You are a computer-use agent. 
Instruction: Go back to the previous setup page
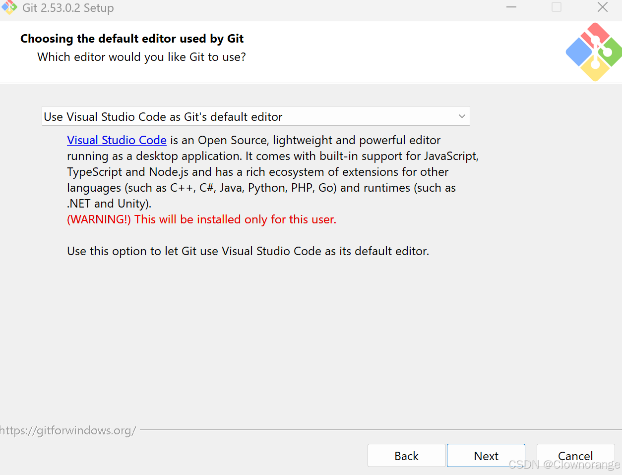pyautogui.click(x=406, y=456)
